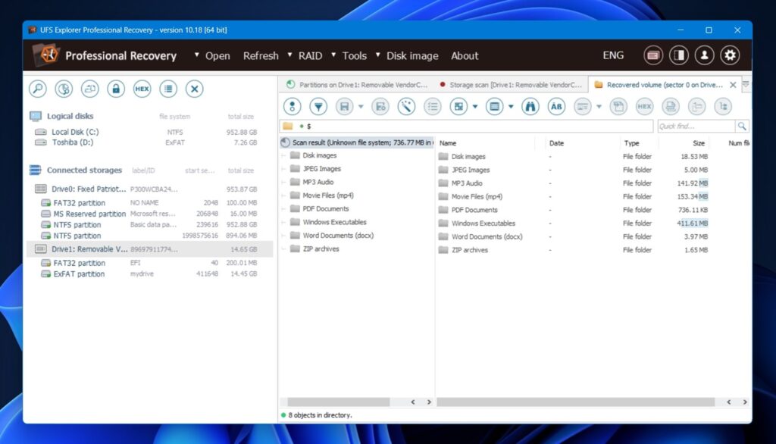The image size is (776, 444).
Task: Click the partition search icon in left toolbar
Action: click(64, 89)
